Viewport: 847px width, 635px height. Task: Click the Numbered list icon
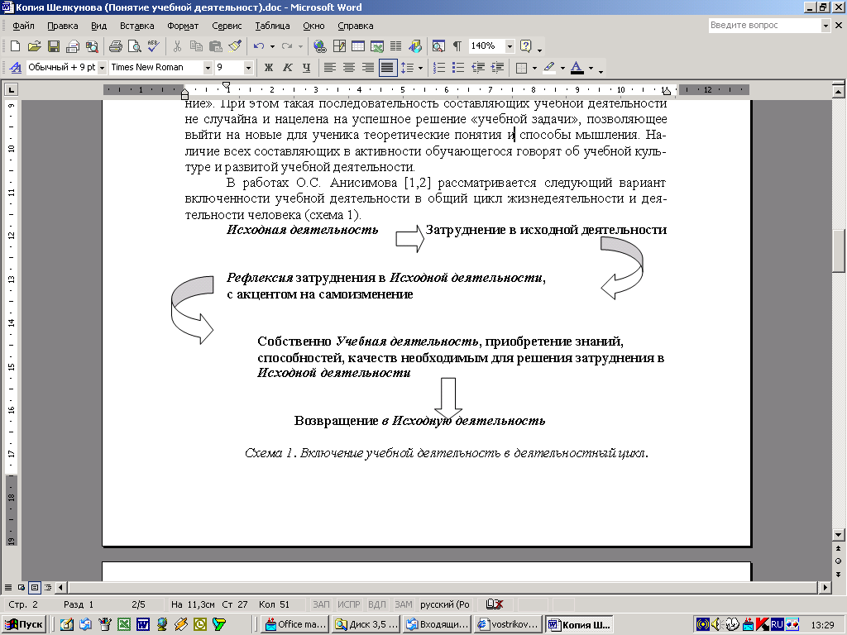[x=439, y=68]
